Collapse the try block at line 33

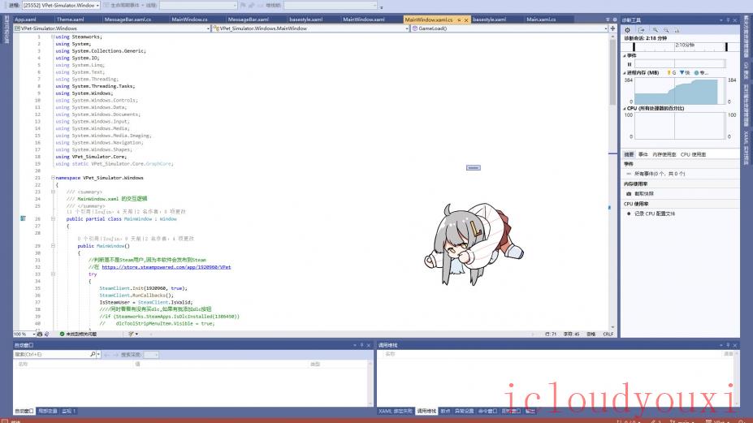[x=53, y=274]
